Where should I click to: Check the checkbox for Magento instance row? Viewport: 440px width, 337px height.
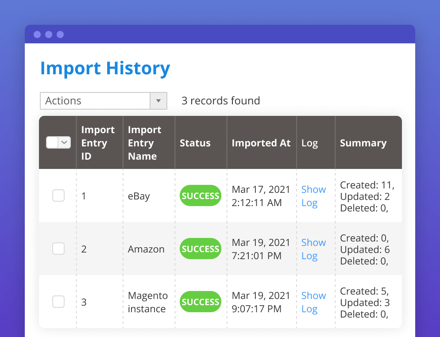[58, 302]
